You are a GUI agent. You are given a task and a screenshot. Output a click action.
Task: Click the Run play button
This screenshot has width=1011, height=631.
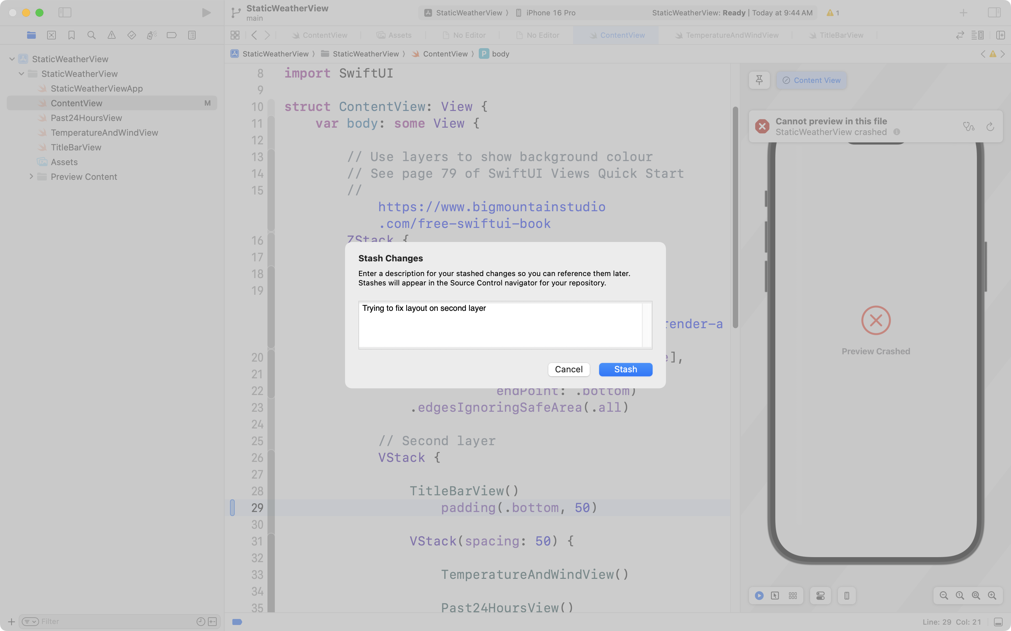pyautogui.click(x=206, y=12)
